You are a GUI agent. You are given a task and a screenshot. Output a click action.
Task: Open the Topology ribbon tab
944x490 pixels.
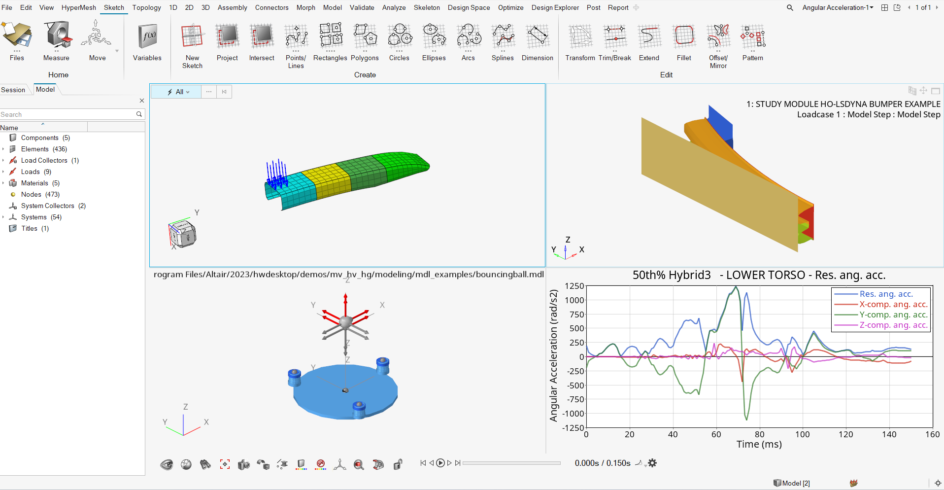tap(146, 7)
